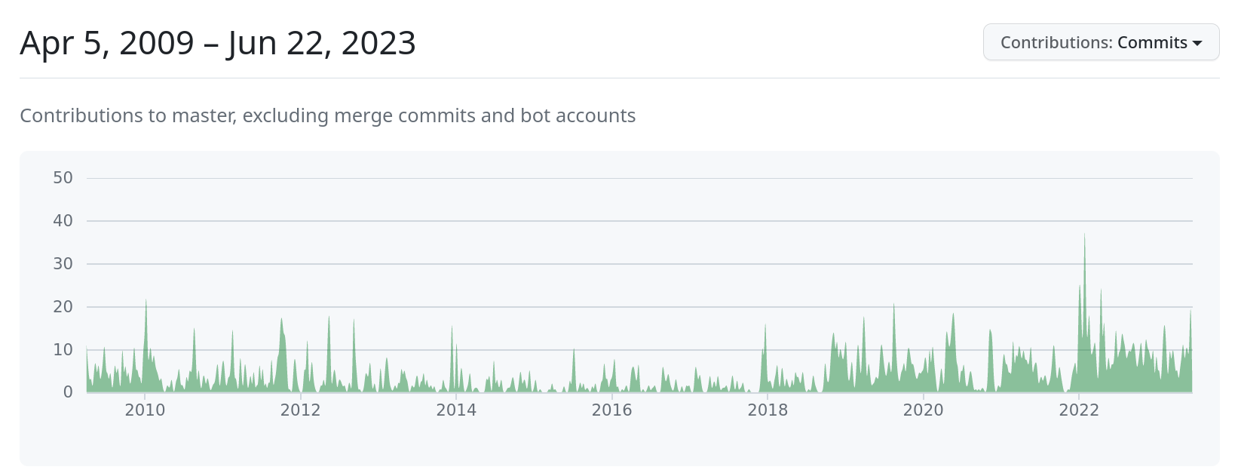1238x476 pixels.
Task: Select the 2022 x-axis year label
Action: [x=1079, y=410]
